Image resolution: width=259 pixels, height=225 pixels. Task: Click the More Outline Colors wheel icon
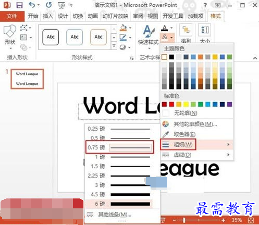[x=166, y=124]
